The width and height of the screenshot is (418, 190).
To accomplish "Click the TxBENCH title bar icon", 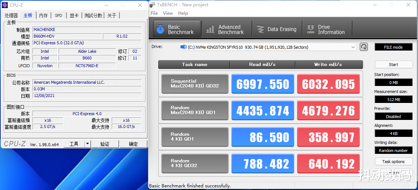I will (152, 5).
